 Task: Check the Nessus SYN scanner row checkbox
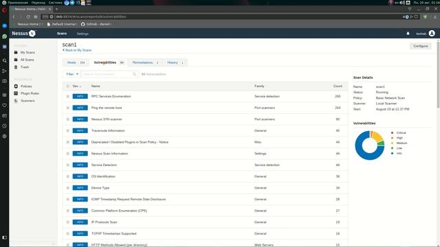click(x=67, y=119)
